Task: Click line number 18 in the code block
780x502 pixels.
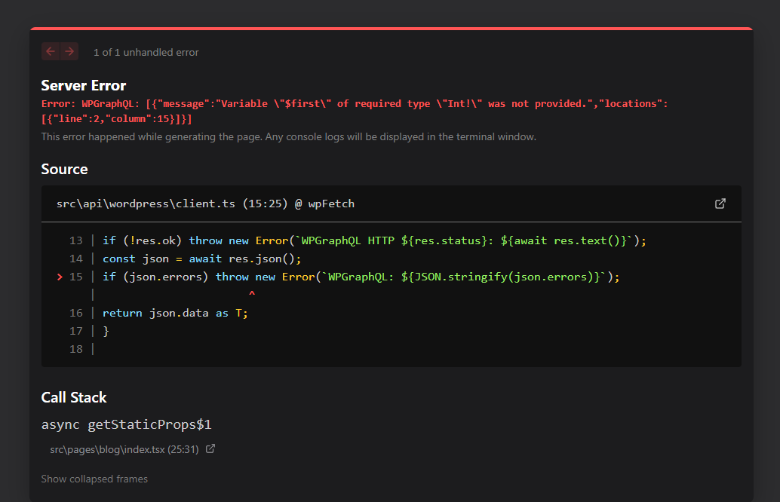Action: 75,349
